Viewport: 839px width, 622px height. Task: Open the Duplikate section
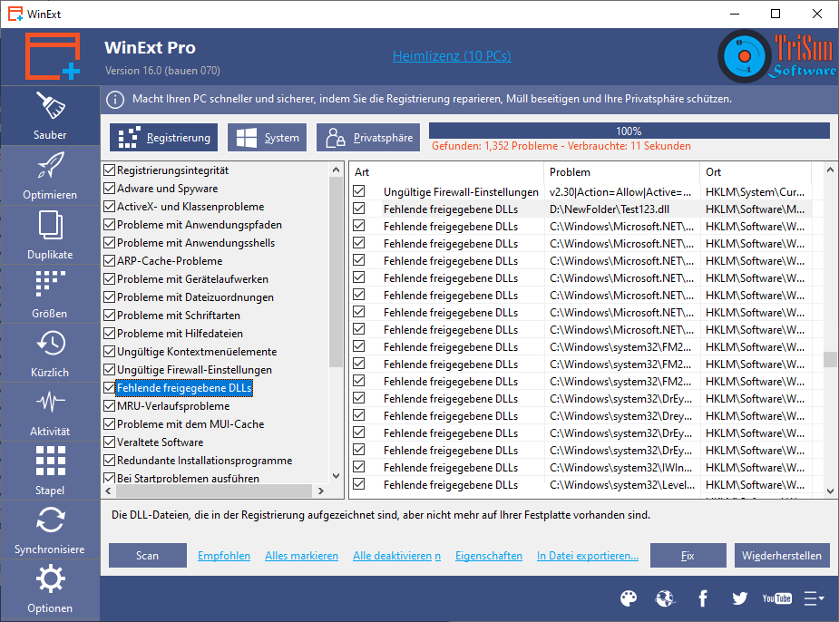pyautogui.click(x=50, y=235)
